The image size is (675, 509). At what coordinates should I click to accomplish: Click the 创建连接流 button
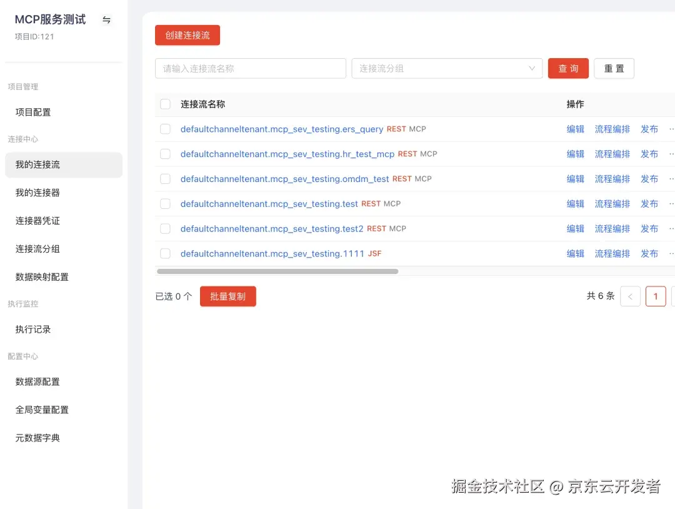click(x=187, y=35)
